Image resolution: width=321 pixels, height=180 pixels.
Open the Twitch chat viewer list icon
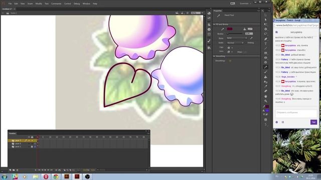pos(283,122)
